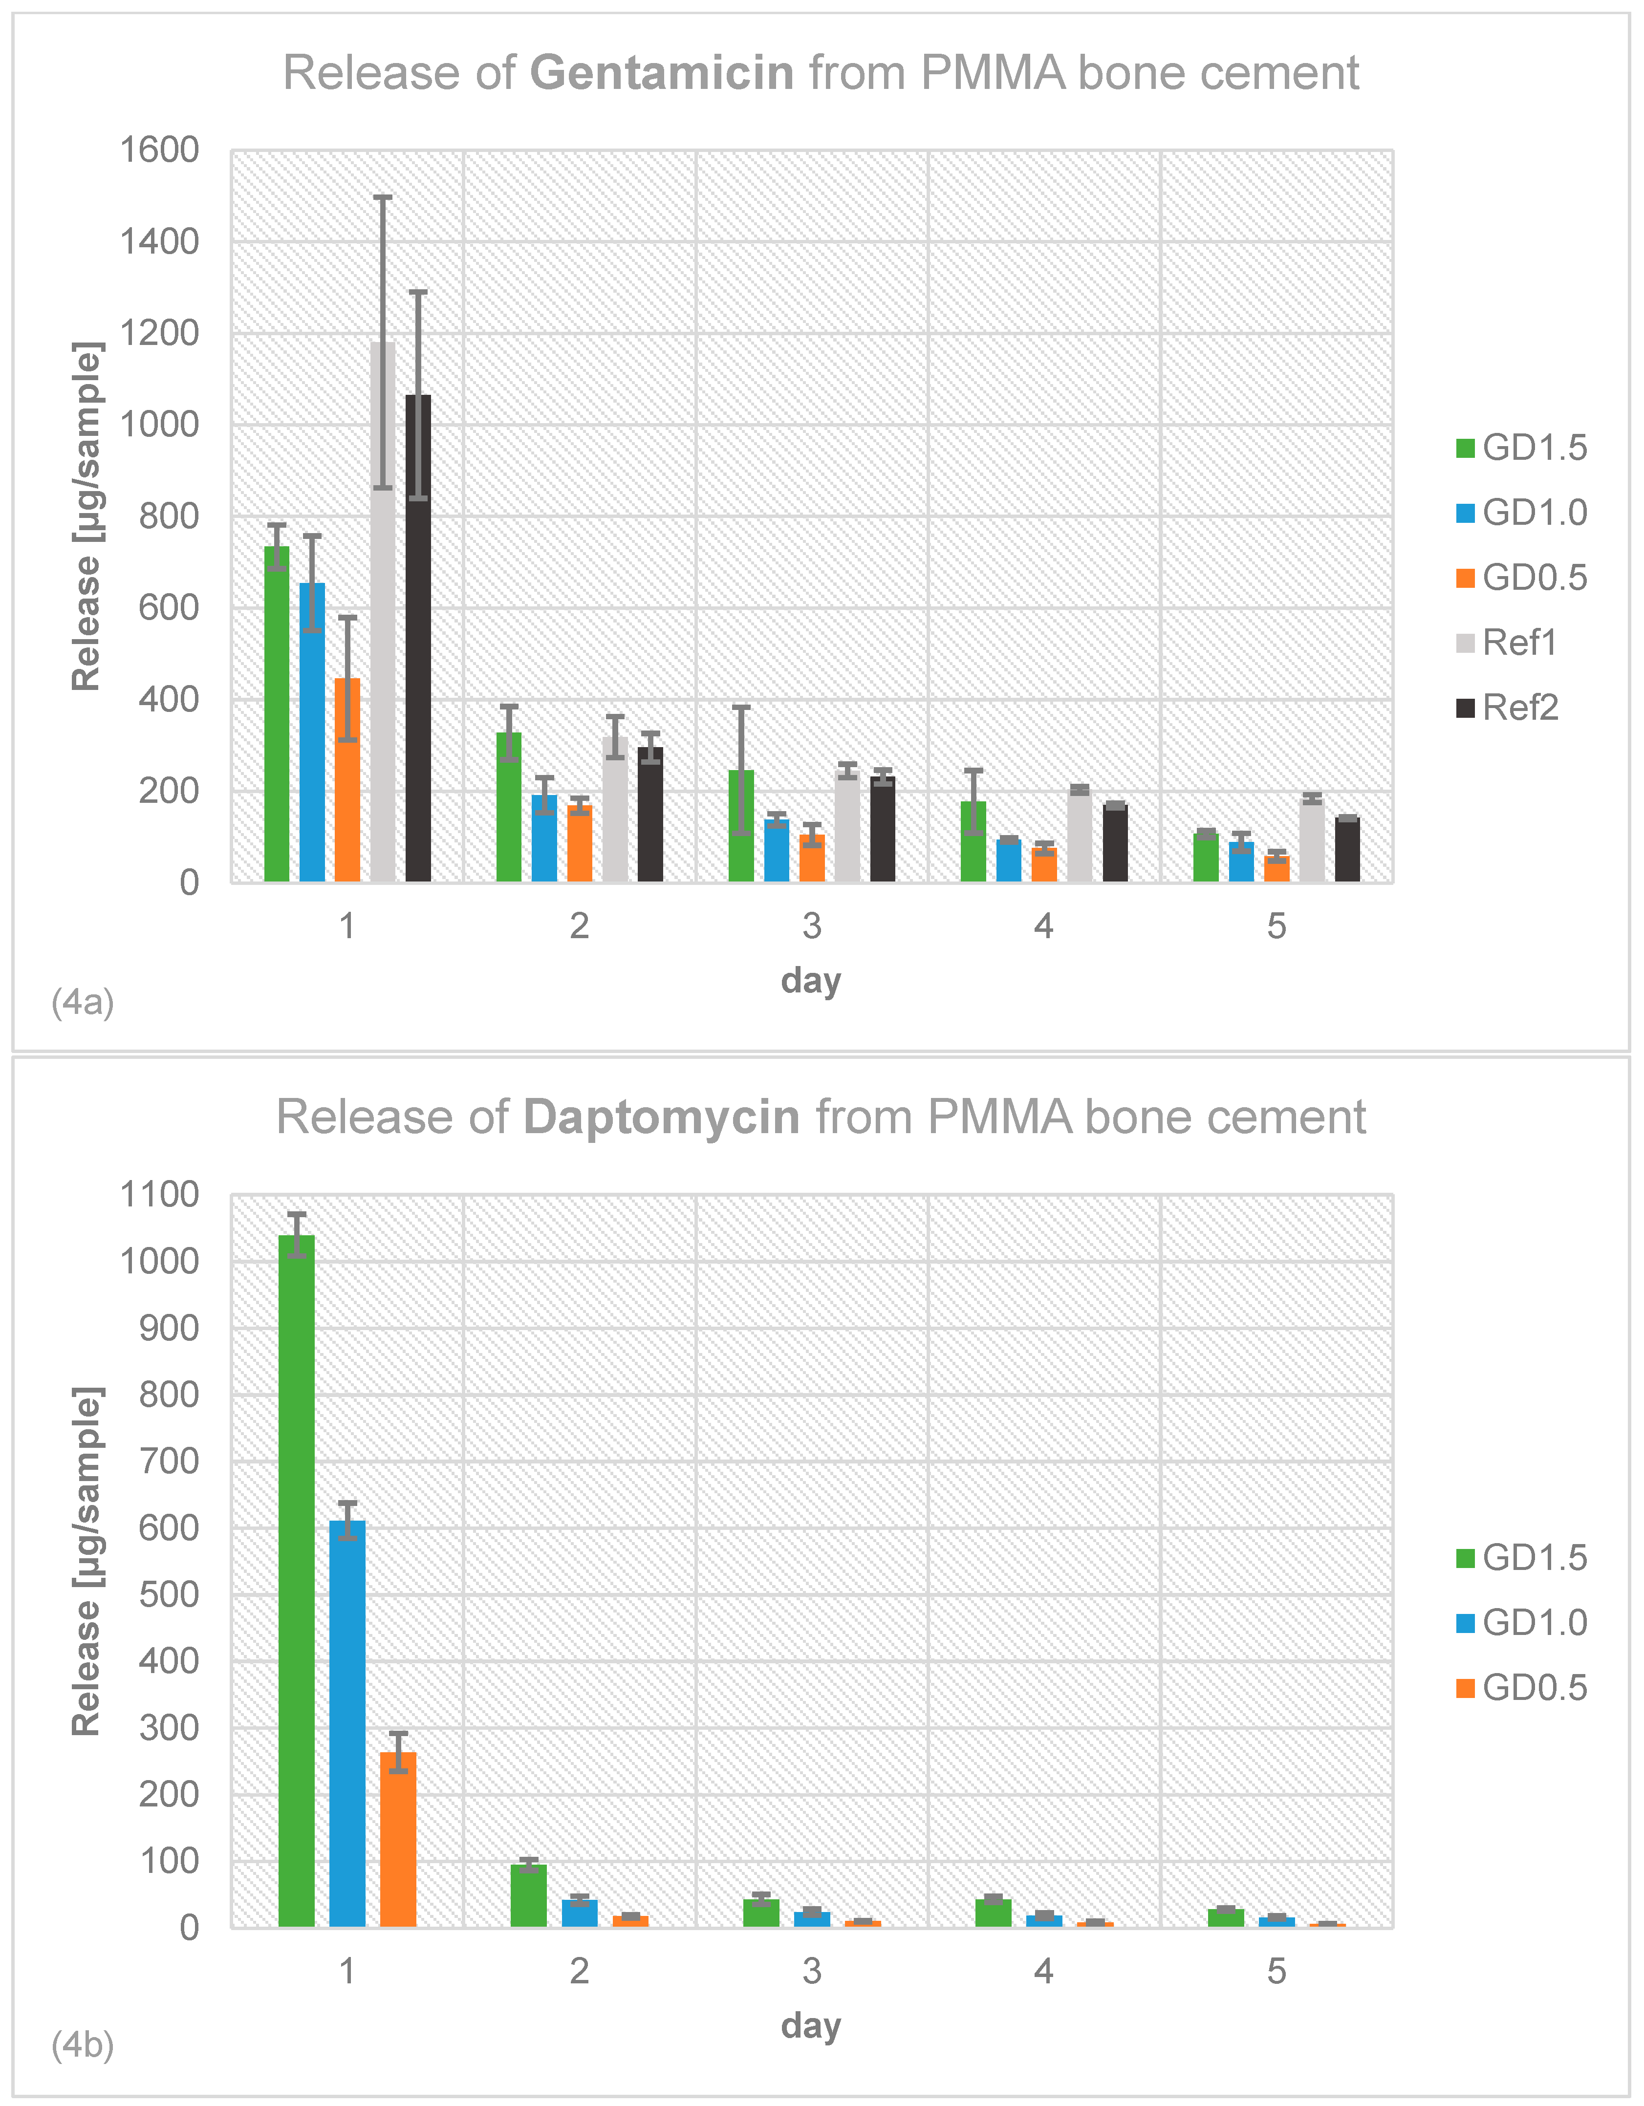Click light gray Ref1 legend swatch

tap(1465, 643)
